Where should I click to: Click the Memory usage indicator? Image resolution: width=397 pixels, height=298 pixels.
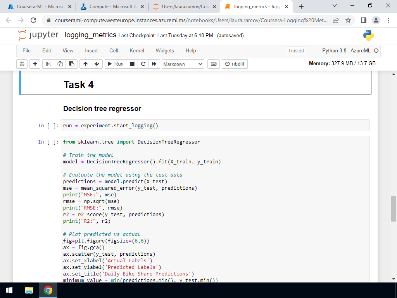pos(342,63)
